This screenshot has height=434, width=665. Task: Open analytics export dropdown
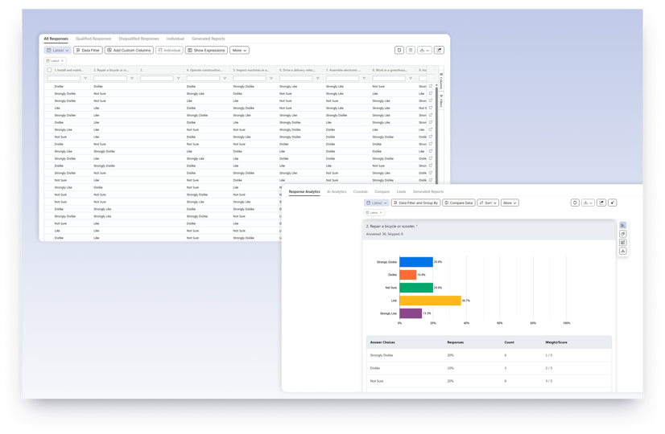coord(588,203)
